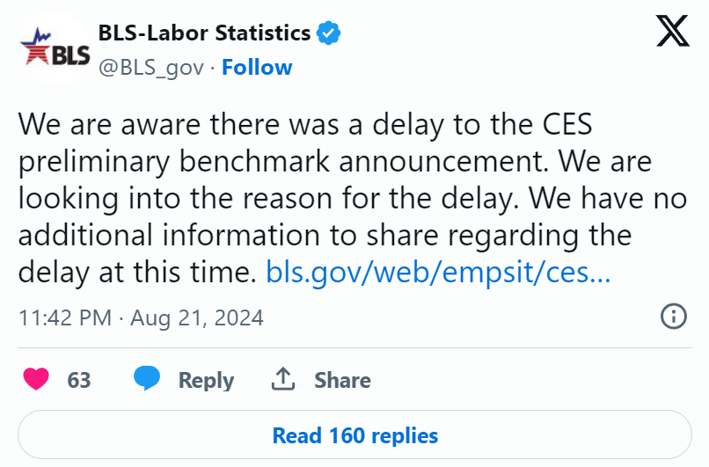Click the @BLS_gov handle
This screenshot has height=467, width=709.
(x=151, y=68)
